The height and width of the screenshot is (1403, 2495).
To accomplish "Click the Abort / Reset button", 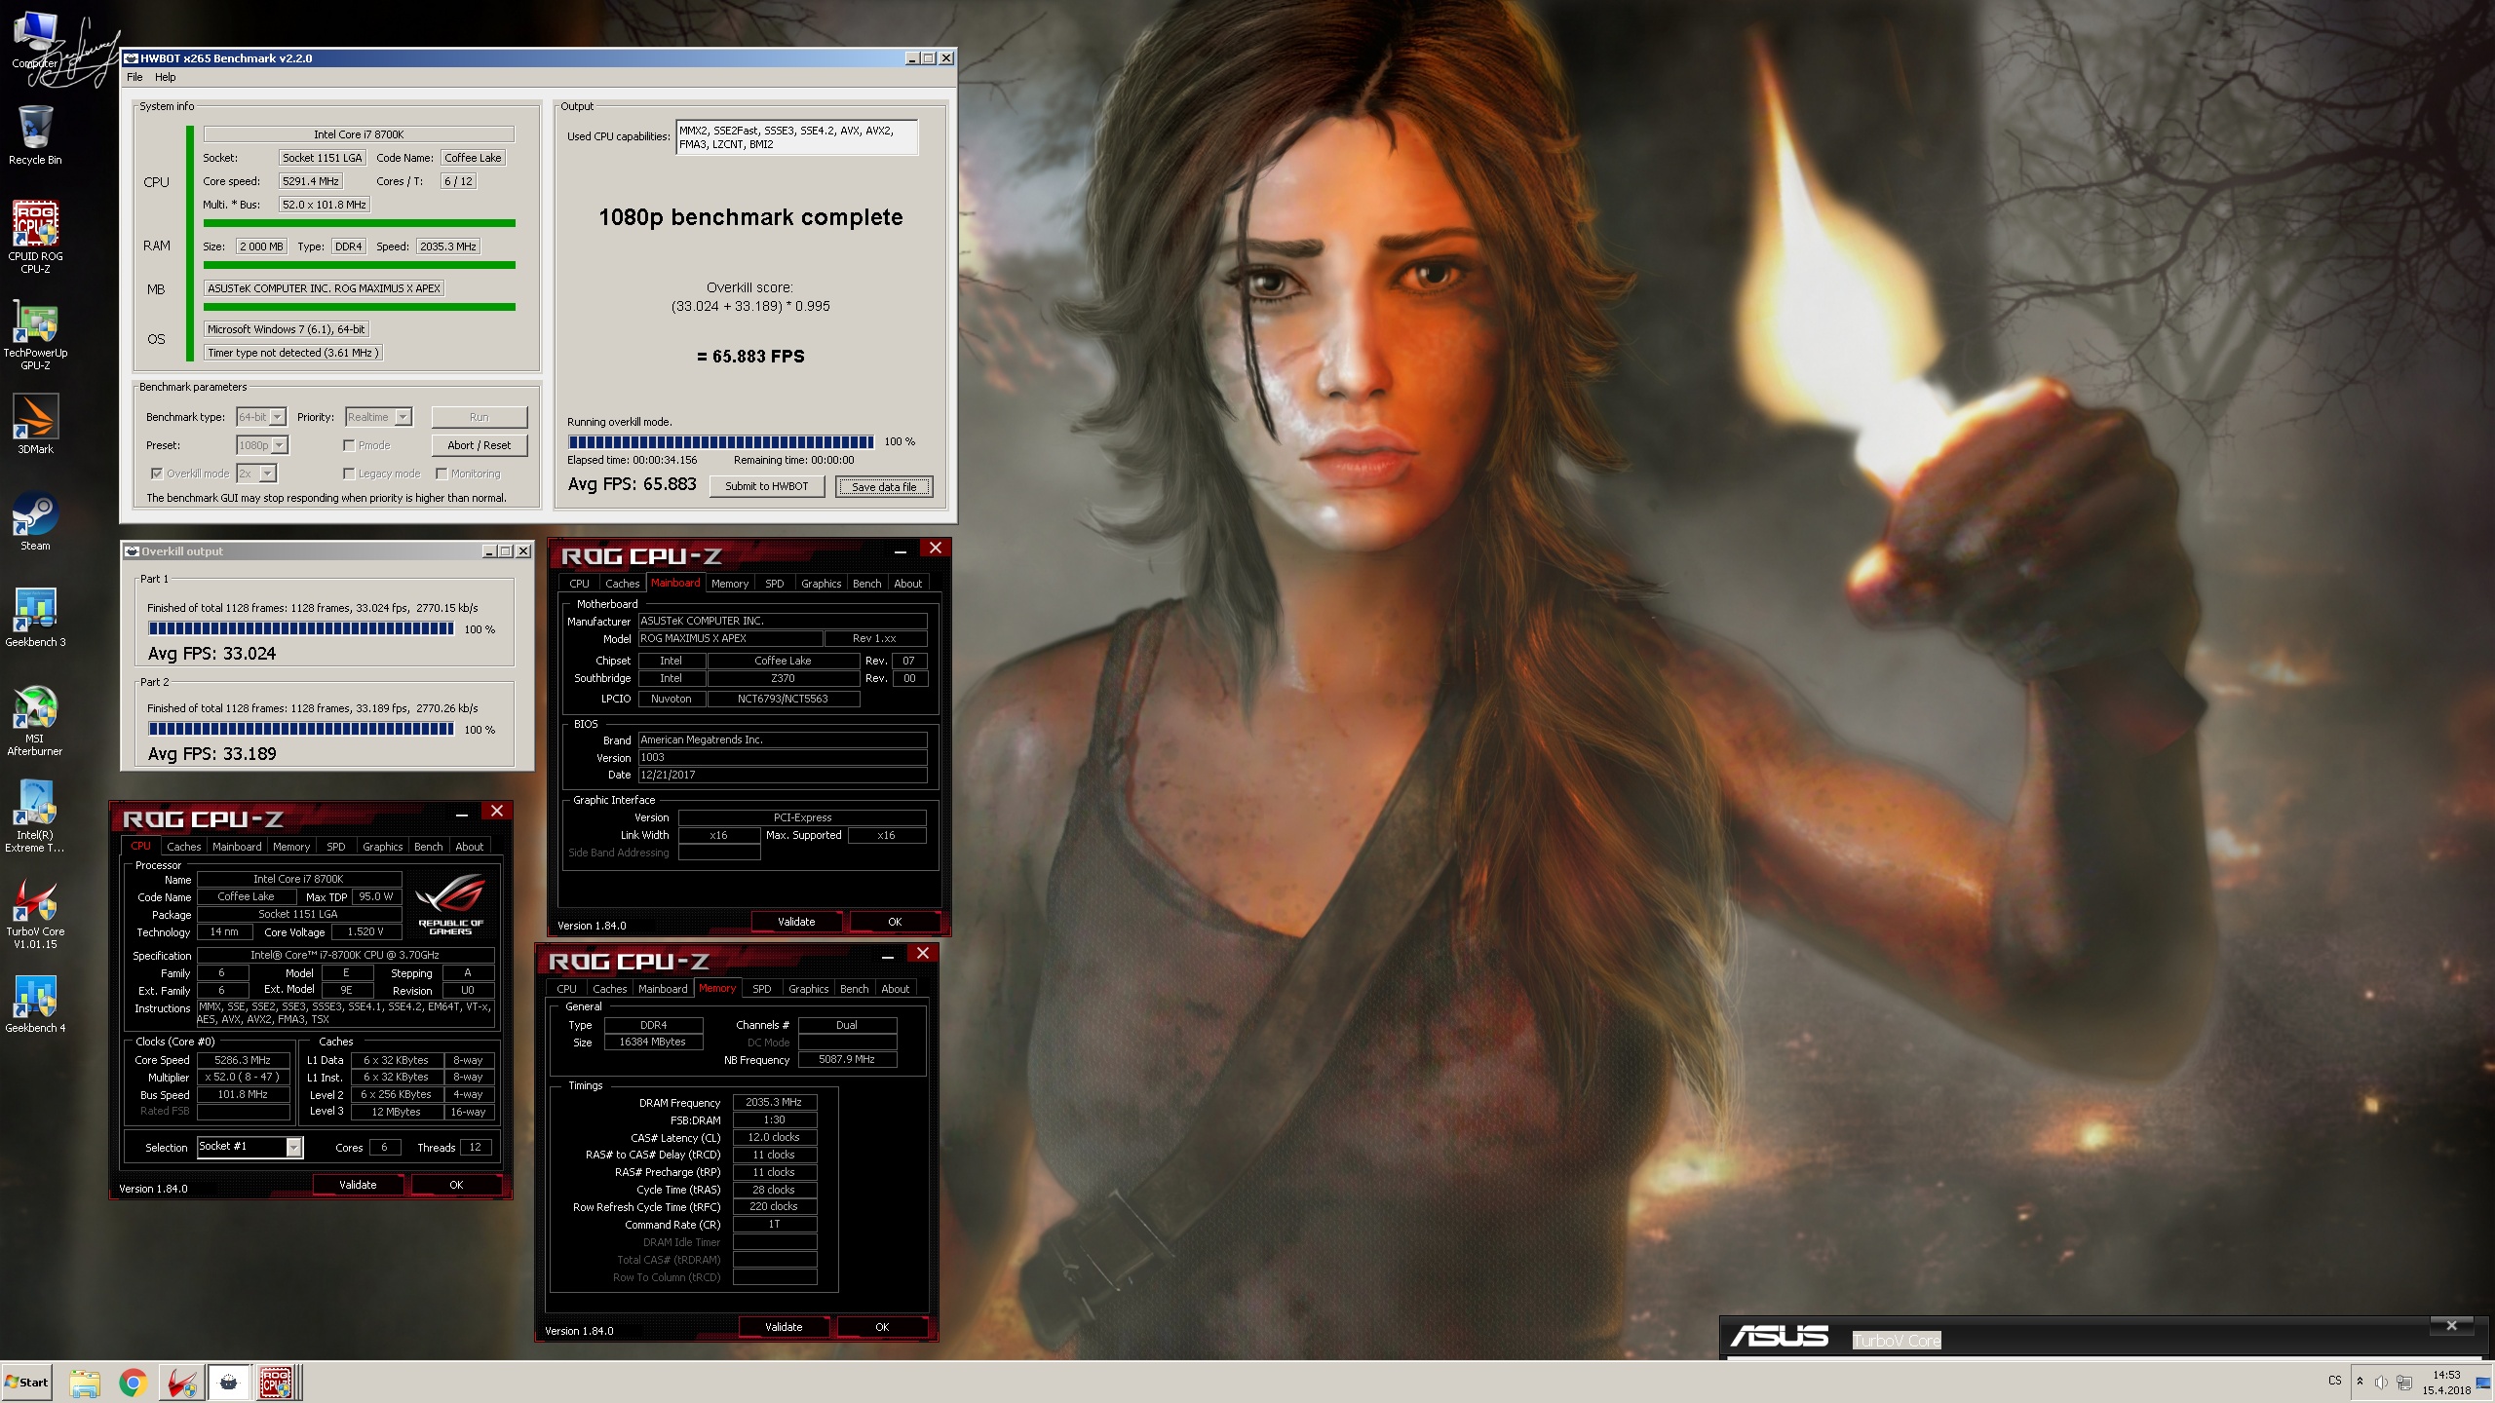I will pyautogui.click(x=479, y=445).
